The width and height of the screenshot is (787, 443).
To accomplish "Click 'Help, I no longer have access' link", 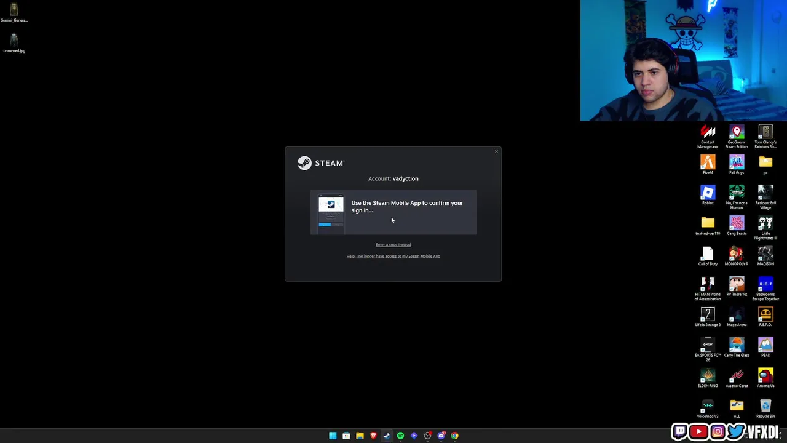I will [x=393, y=256].
